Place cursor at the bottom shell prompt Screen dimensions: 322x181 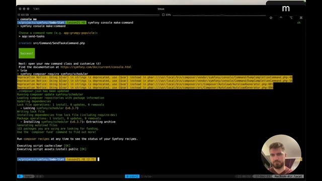(99, 159)
